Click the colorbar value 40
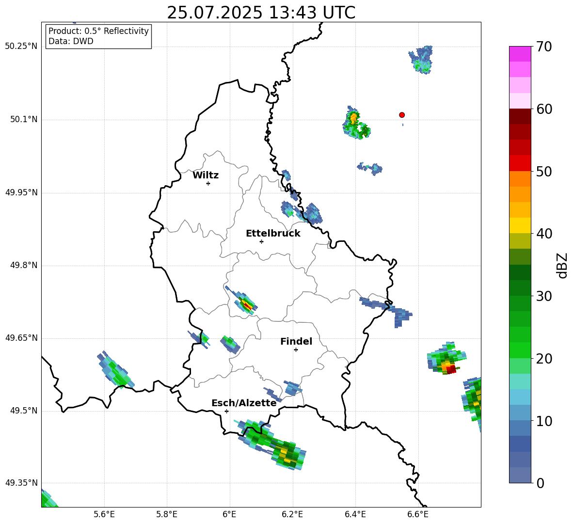 click(544, 234)
